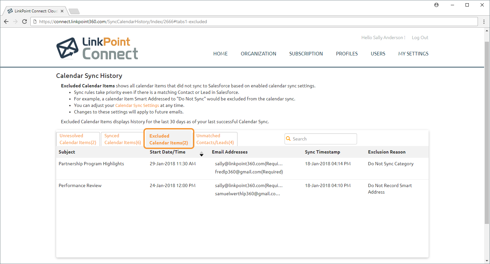Click the 24-Jan-2018 12:00 PM start date

[173, 185]
